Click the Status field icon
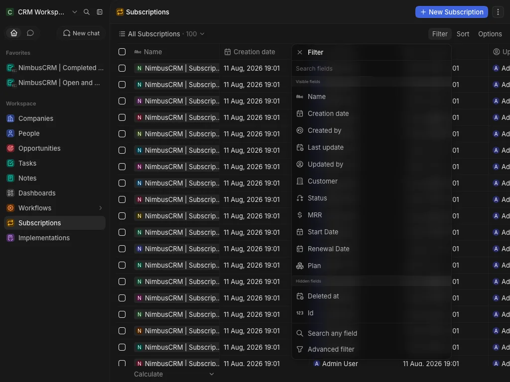510x382 pixels. pyautogui.click(x=300, y=198)
